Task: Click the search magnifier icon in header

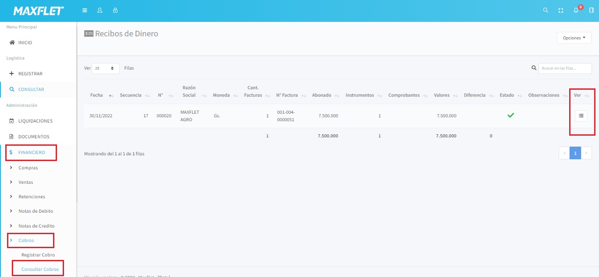Action: click(546, 11)
